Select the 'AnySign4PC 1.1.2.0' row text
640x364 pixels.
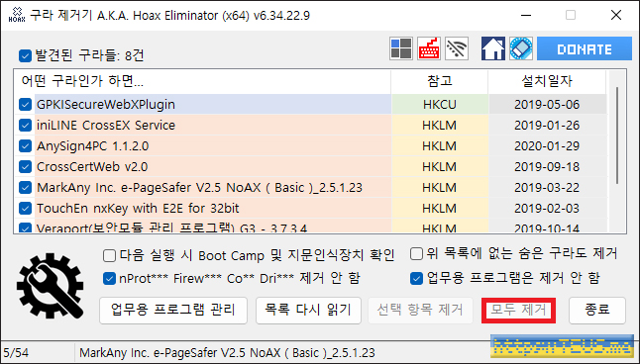pyautogui.click(x=93, y=146)
